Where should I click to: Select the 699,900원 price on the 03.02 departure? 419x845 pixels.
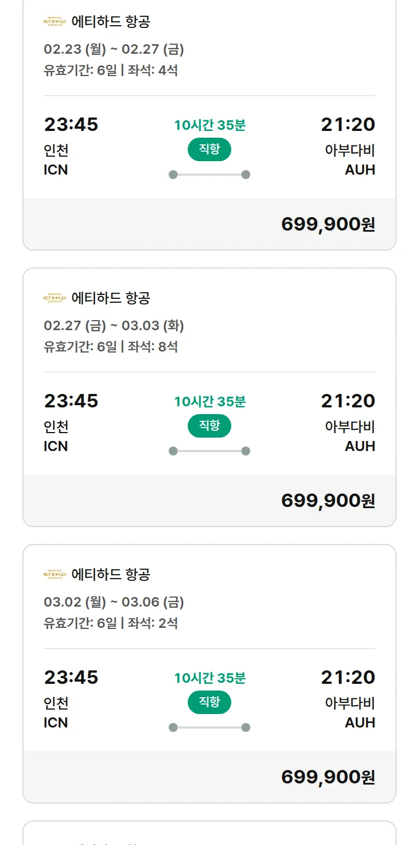[328, 777]
